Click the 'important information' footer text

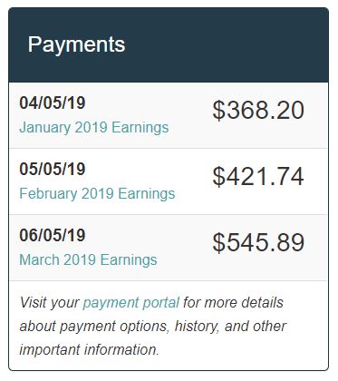(x=89, y=350)
